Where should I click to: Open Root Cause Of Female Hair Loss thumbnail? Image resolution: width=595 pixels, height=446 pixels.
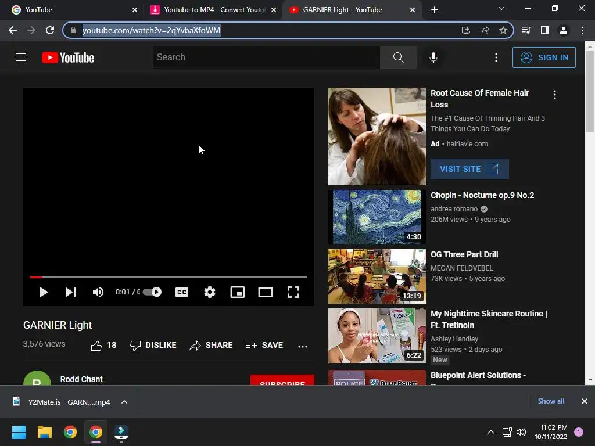[377, 136]
